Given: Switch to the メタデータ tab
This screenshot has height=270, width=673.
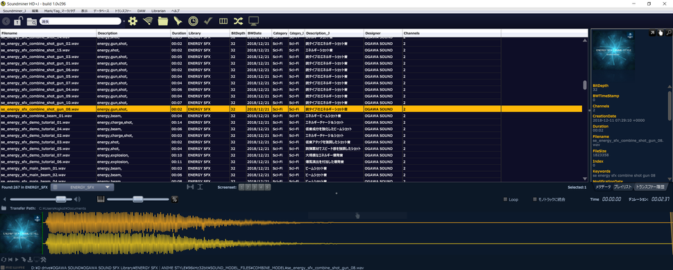Looking at the screenshot, I should point(602,188).
